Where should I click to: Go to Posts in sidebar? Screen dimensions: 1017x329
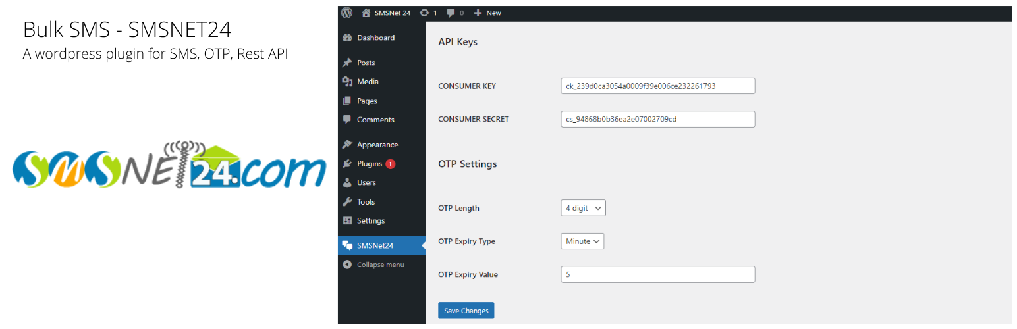click(366, 63)
